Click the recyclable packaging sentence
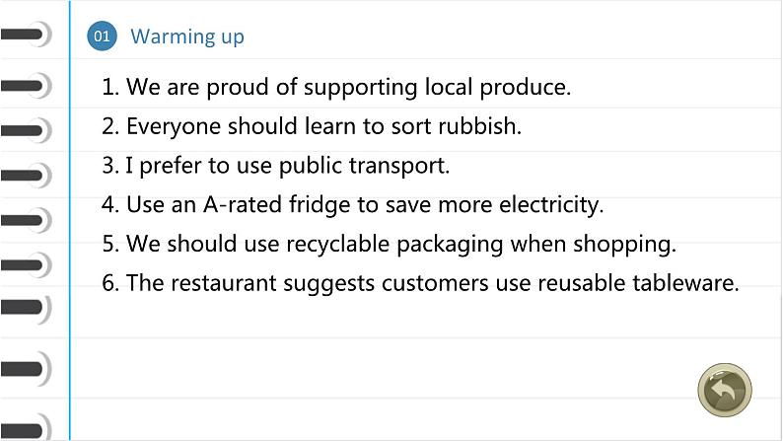The height and width of the screenshot is (441, 783). click(389, 244)
